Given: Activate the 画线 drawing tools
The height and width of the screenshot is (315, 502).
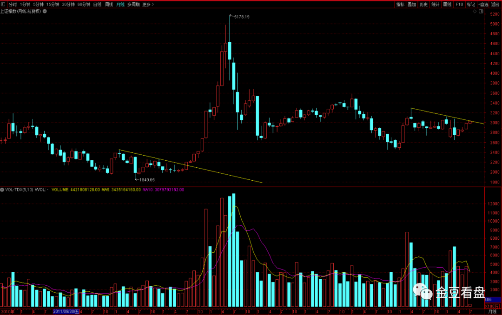Looking at the screenshot, I should tap(447, 5).
